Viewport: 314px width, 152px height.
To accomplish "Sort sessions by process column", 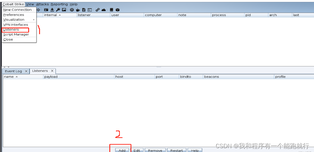I will click(x=228, y=15).
